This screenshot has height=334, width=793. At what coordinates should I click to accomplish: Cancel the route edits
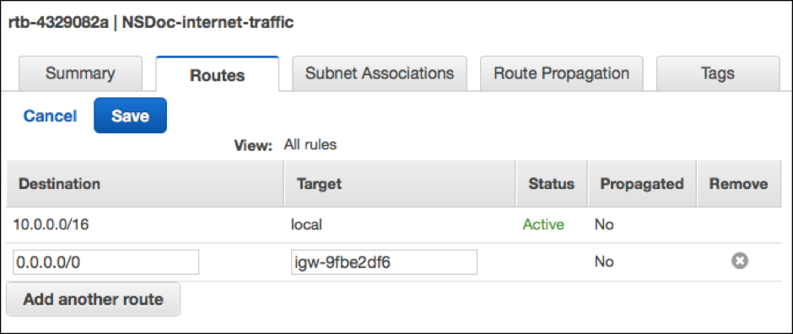point(50,116)
